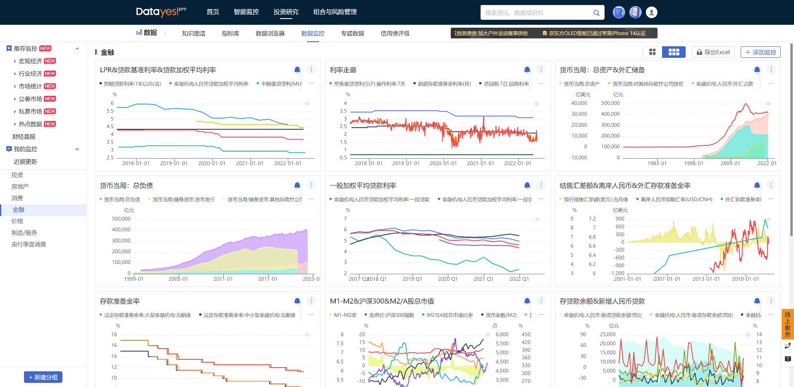Expand the 私募市场 tree node
Image resolution: width=794 pixels, height=387 pixels.
pyautogui.click(x=15, y=112)
